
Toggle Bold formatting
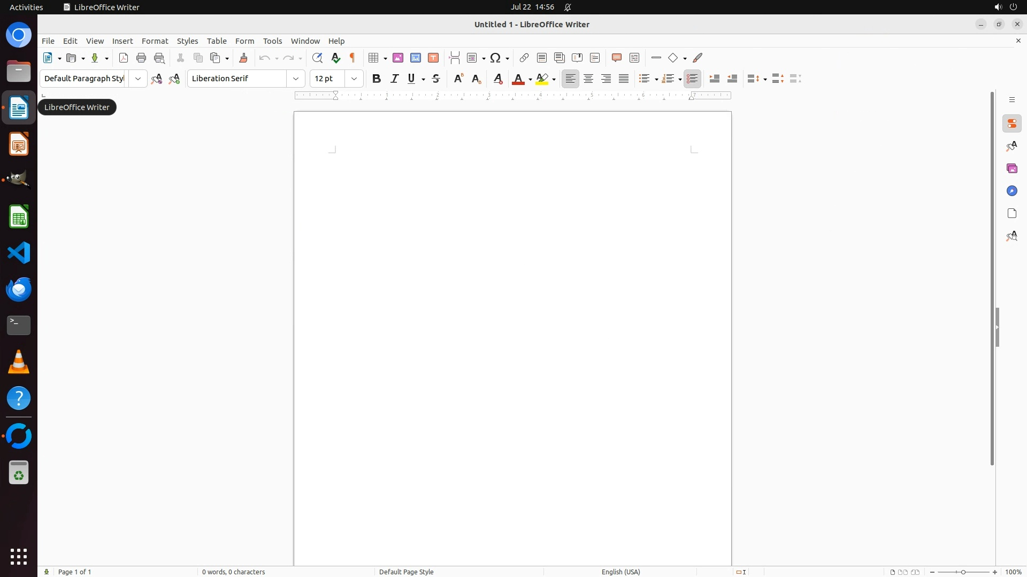pos(377,79)
